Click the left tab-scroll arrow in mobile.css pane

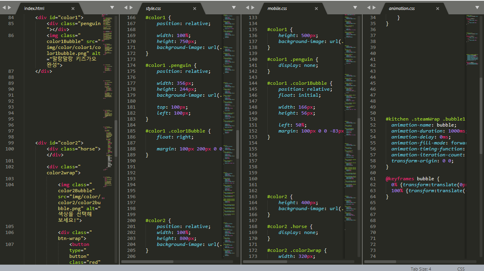click(247, 8)
